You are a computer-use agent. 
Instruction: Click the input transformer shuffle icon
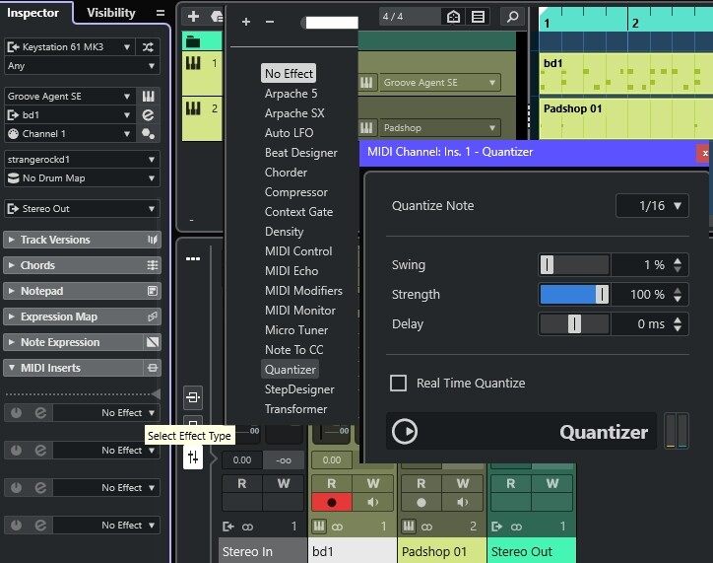(148, 47)
